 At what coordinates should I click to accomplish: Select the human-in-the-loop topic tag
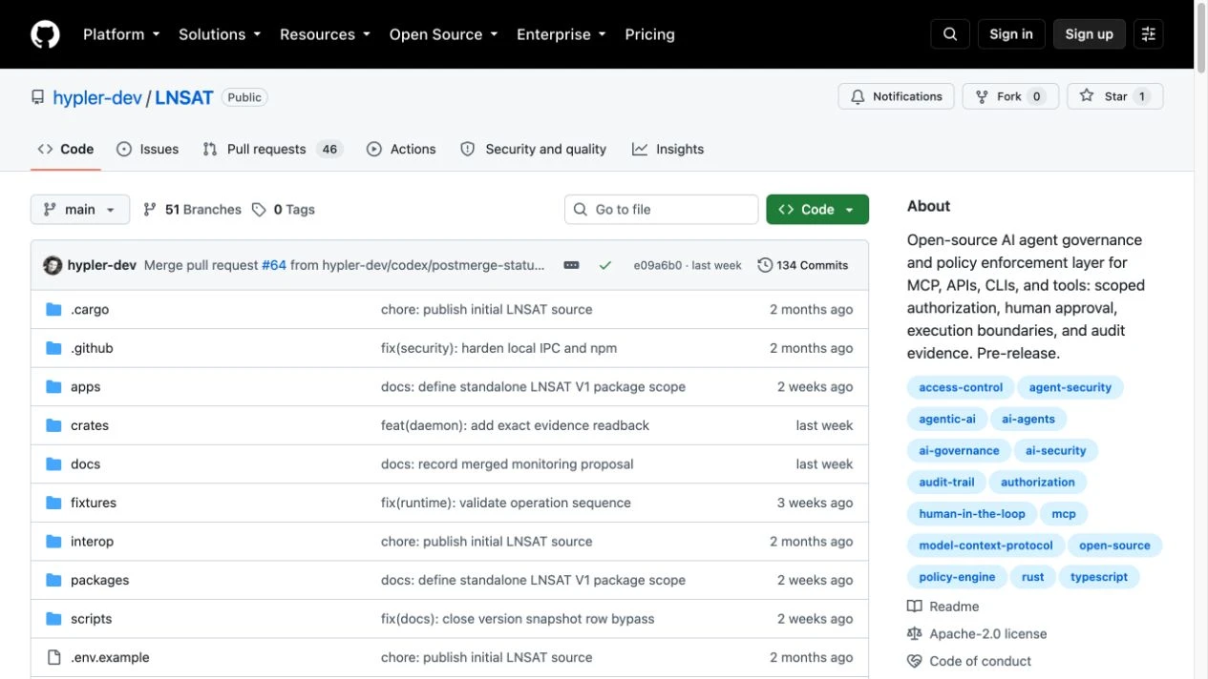pyautogui.click(x=972, y=514)
